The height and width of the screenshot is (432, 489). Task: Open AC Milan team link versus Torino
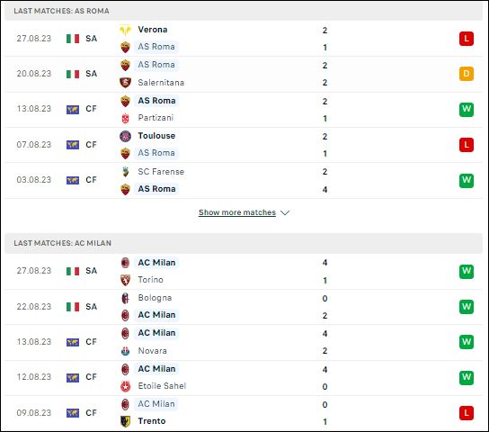[156, 263]
